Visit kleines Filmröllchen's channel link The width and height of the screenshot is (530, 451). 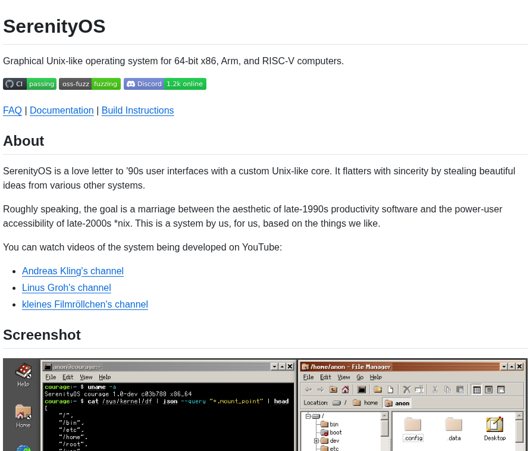coord(85,304)
